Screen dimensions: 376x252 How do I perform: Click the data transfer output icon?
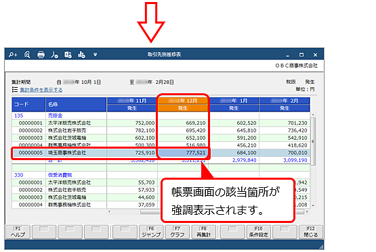(x=68, y=55)
